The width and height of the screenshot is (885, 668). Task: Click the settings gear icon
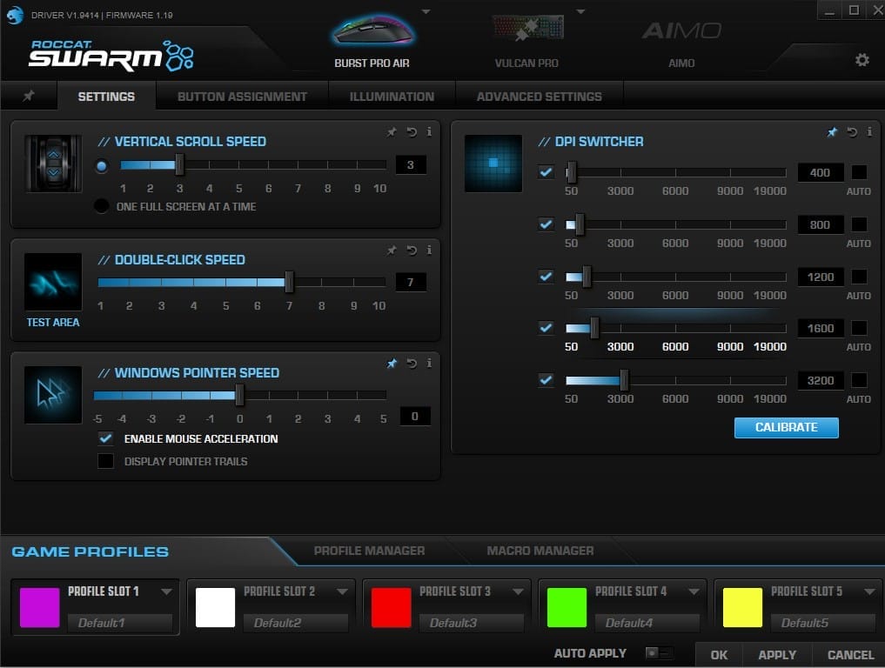pyautogui.click(x=862, y=60)
